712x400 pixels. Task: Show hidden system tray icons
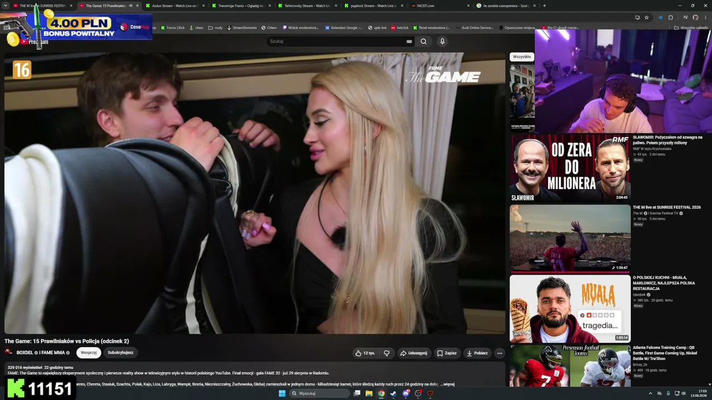point(650,393)
